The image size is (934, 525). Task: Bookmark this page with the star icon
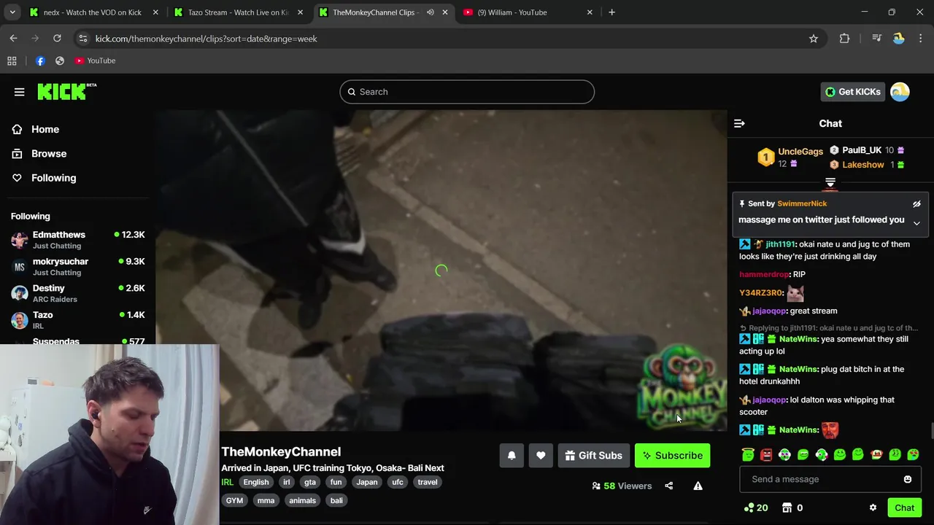click(814, 39)
